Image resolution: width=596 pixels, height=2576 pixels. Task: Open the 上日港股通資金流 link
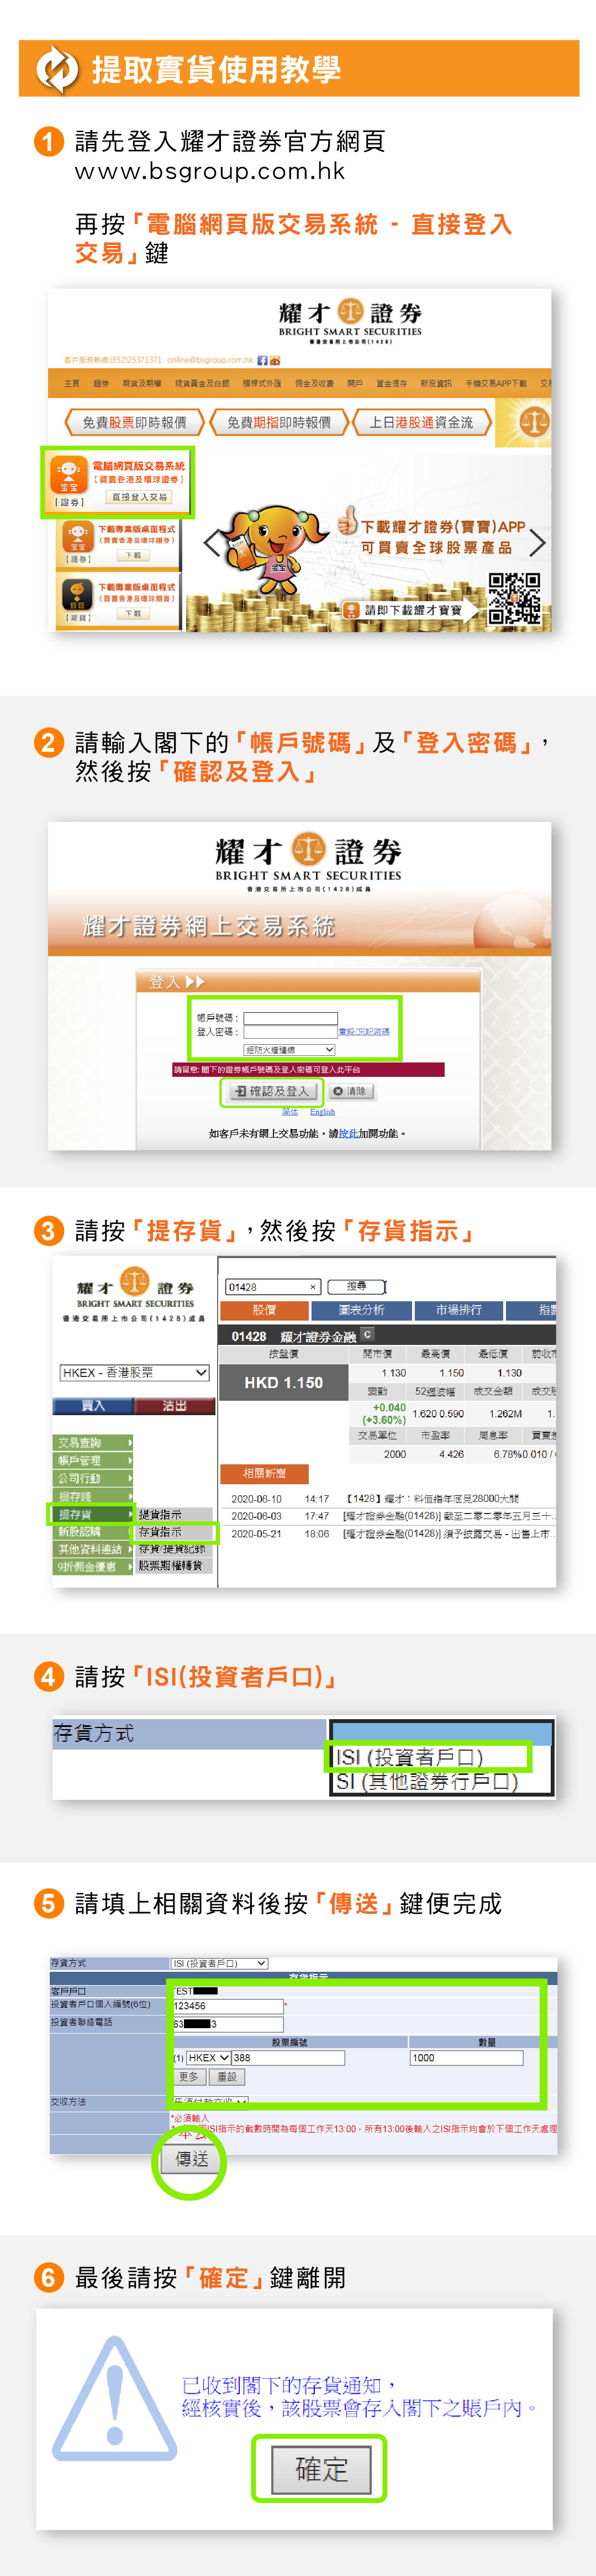[421, 423]
